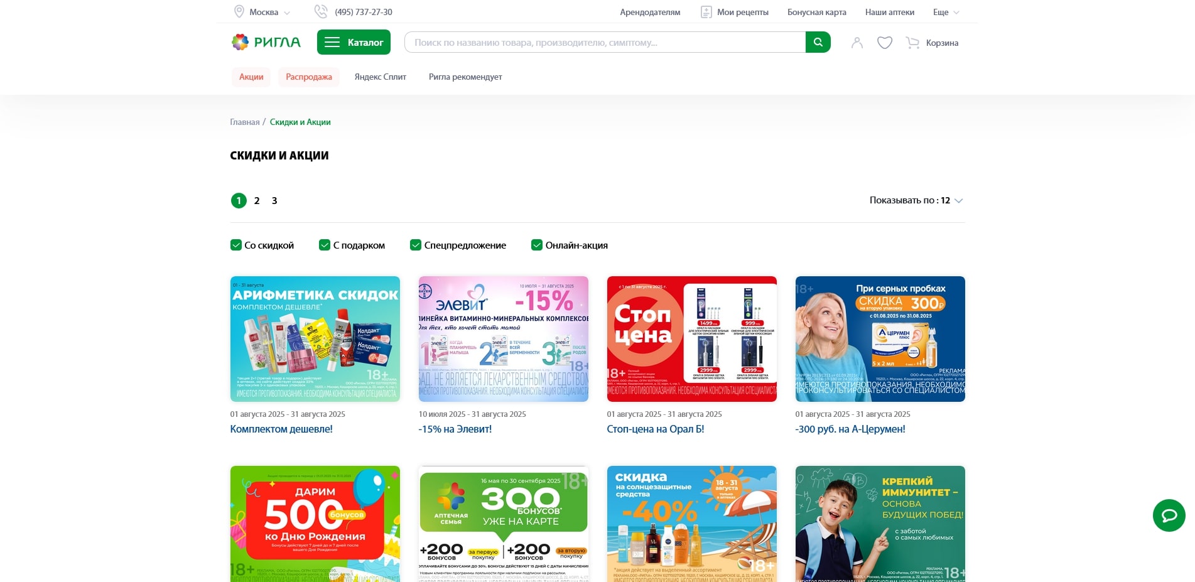Viewport: 1195px width, 582px height.
Task: Toggle the С подарком checkbox
Action: coord(325,245)
